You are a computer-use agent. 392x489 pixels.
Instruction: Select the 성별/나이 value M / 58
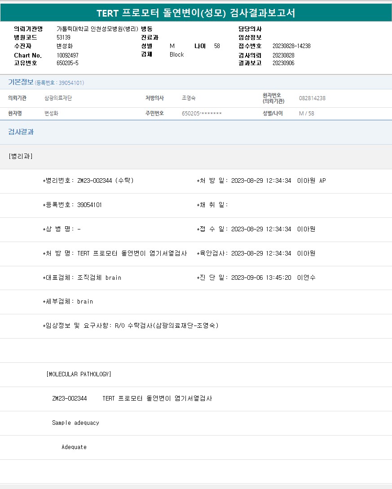307,114
